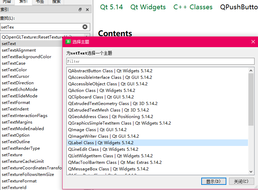Select the highlighted QLabel Class topic
This screenshot has width=258, height=190.
pyautogui.click(x=158, y=143)
